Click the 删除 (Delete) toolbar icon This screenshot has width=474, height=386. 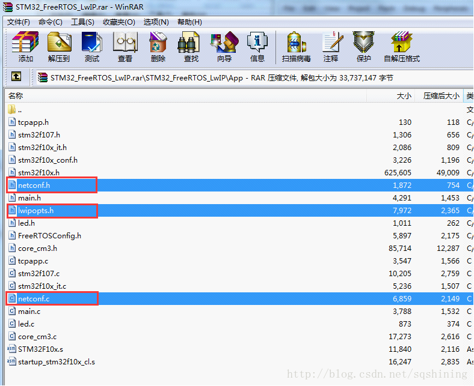pyautogui.click(x=158, y=47)
